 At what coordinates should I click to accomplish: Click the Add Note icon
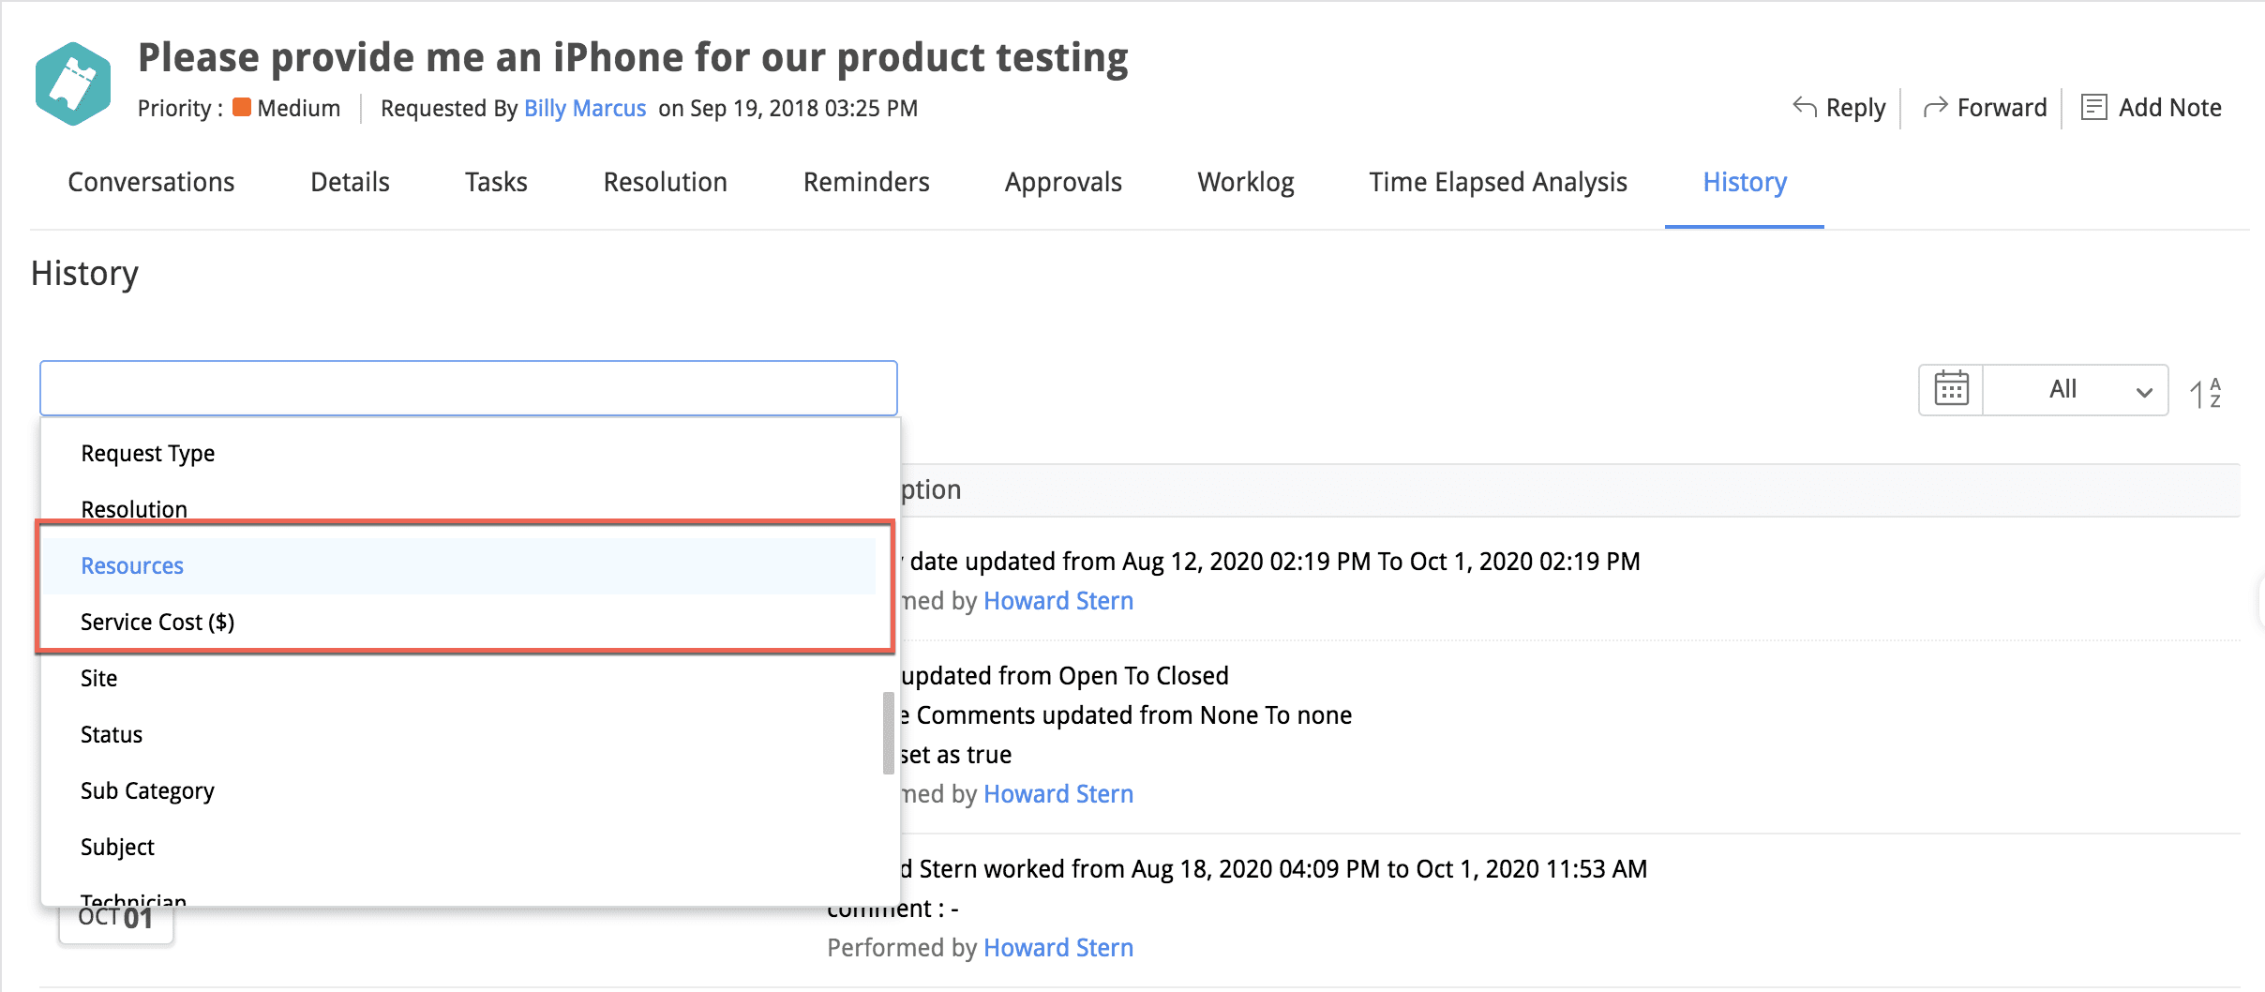click(x=2093, y=108)
